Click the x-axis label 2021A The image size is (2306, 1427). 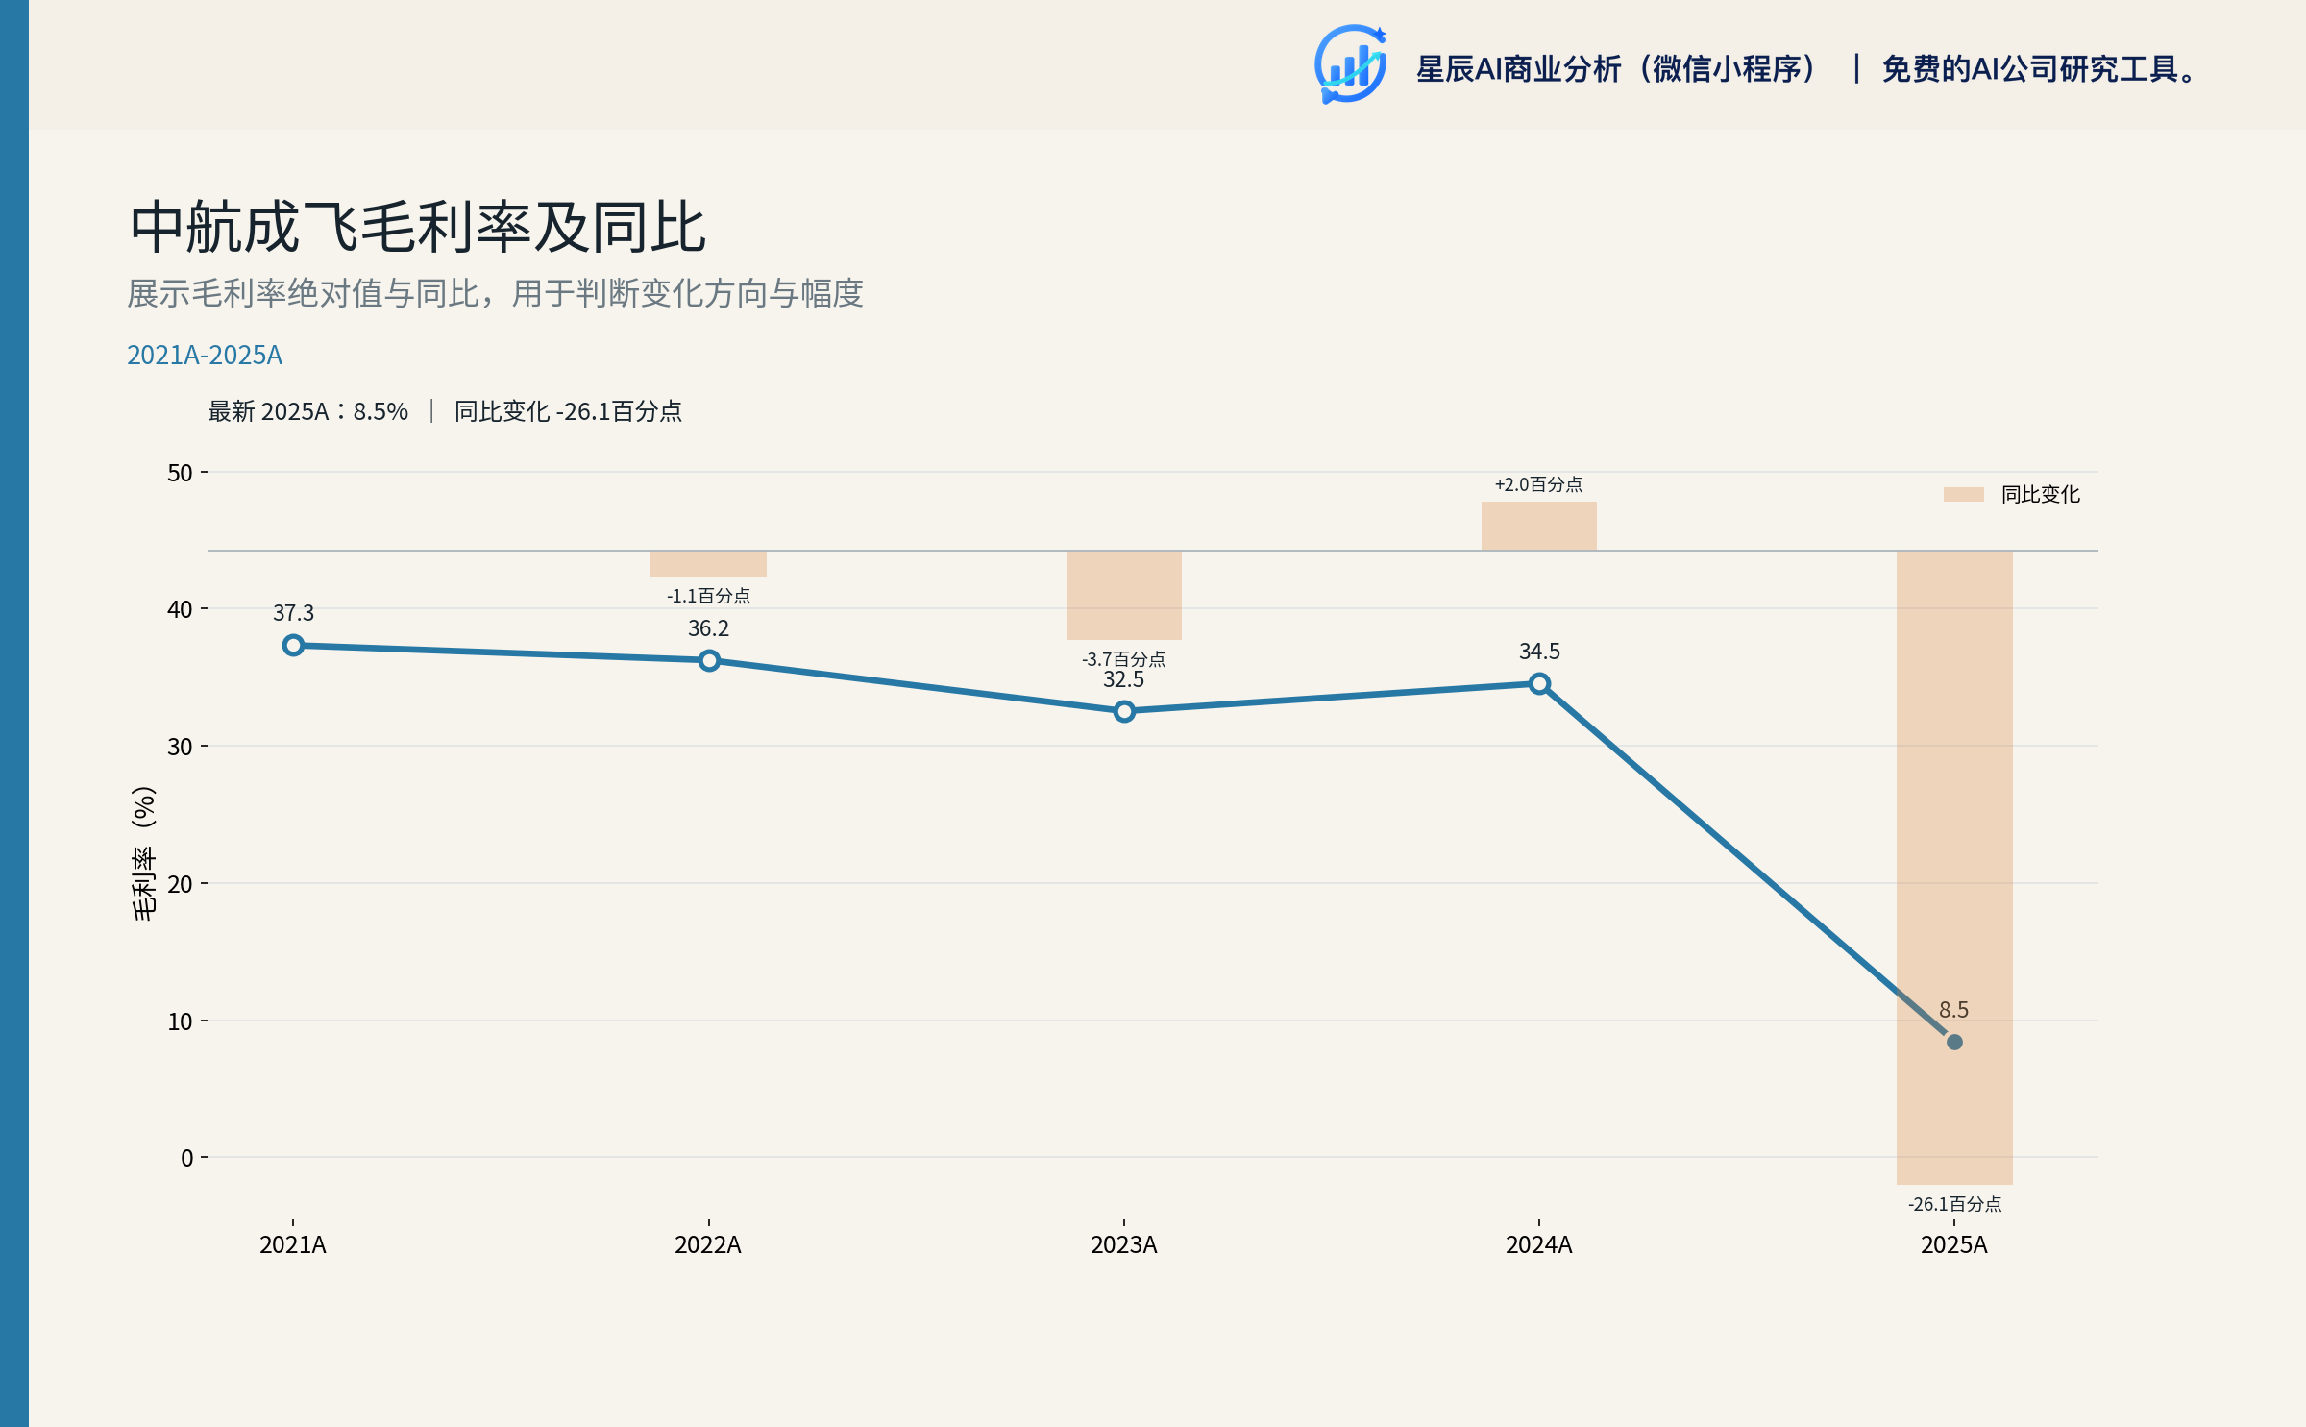[x=293, y=1245]
